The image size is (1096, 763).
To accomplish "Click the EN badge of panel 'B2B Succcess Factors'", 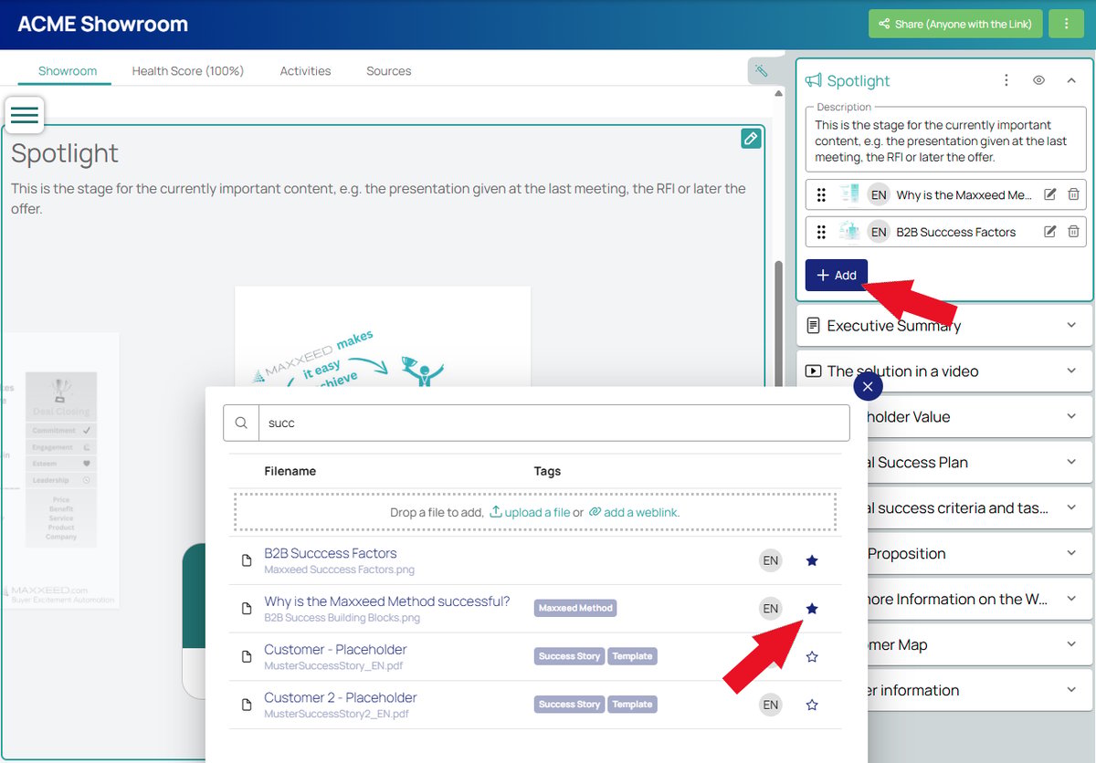I will (x=879, y=232).
